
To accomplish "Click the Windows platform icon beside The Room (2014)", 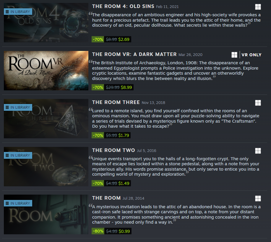I will coord(258,198).
